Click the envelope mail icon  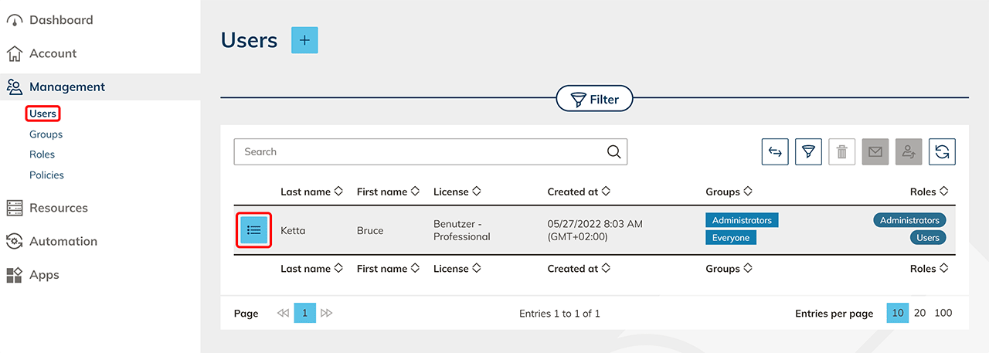point(875,152)
